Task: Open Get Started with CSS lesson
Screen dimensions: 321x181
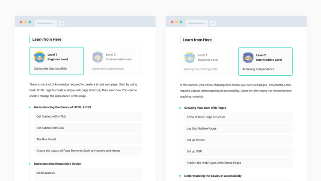Action: pyautogui.click(x=88, y=128)
